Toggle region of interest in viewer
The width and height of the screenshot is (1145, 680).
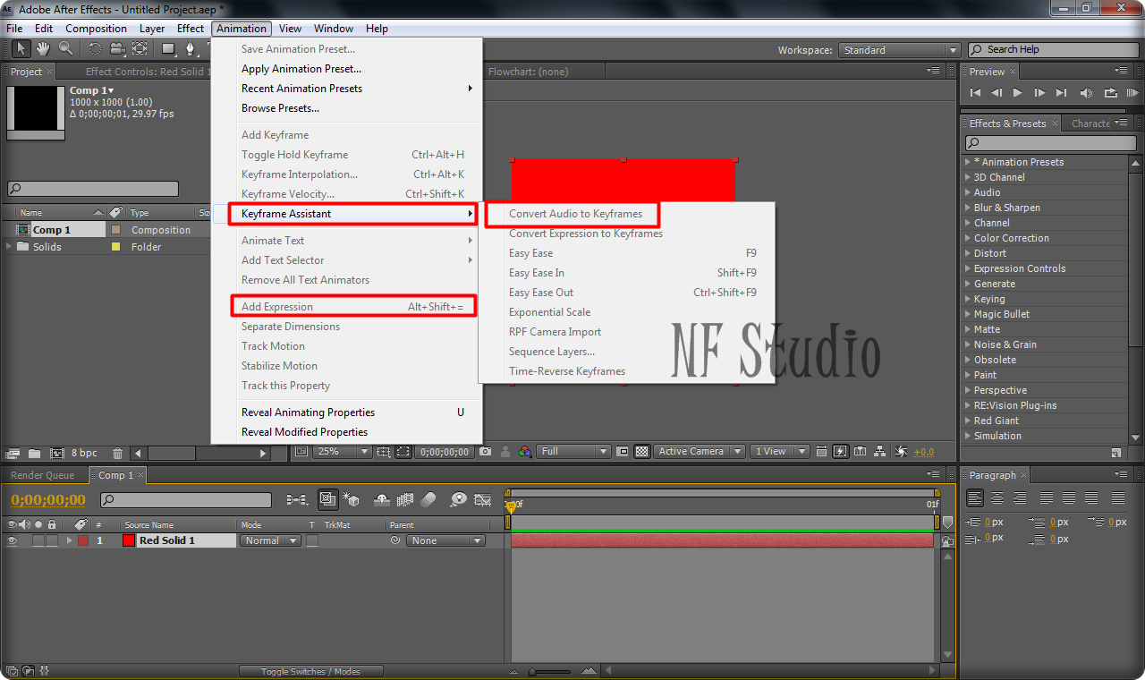pos(623,452)
